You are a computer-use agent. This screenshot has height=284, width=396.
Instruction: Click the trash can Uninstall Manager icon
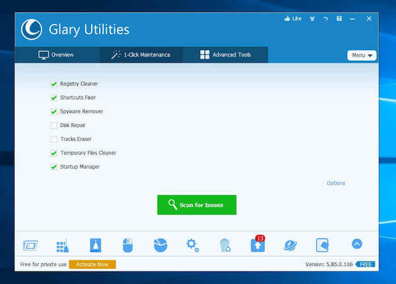224,245
